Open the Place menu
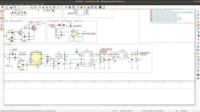This screenshot has height=112, width=200. click(x=16, y=4)
